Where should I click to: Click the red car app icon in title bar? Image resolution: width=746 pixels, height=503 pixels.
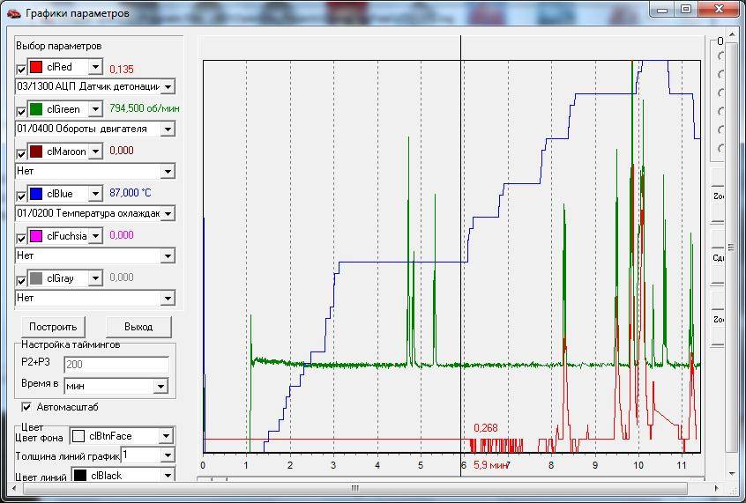point(13,13)
